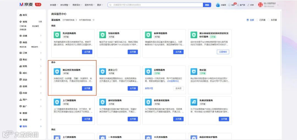Screen dimensions: 297x140
Task: Expand the 京准通 header dropdown
Action: tap(54, 5)
